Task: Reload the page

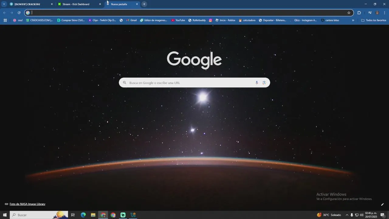Action: [x=19, y=13]
